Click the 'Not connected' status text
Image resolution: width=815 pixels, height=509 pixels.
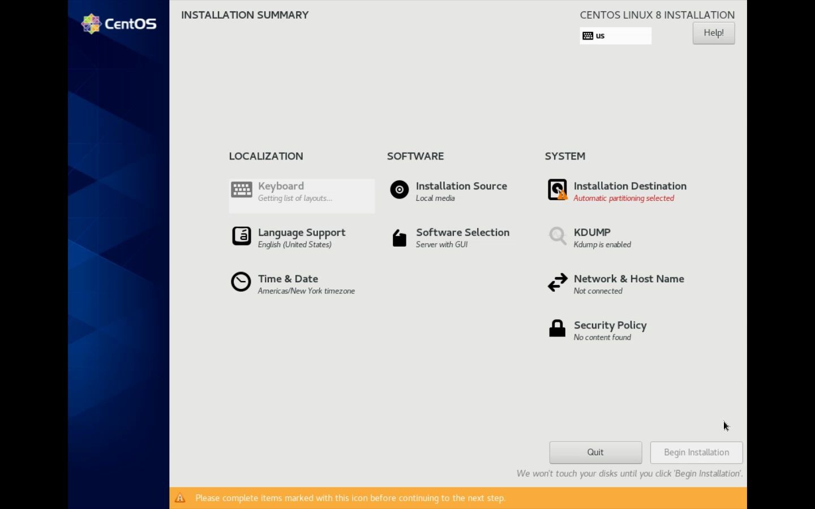(x=598, y=291)
